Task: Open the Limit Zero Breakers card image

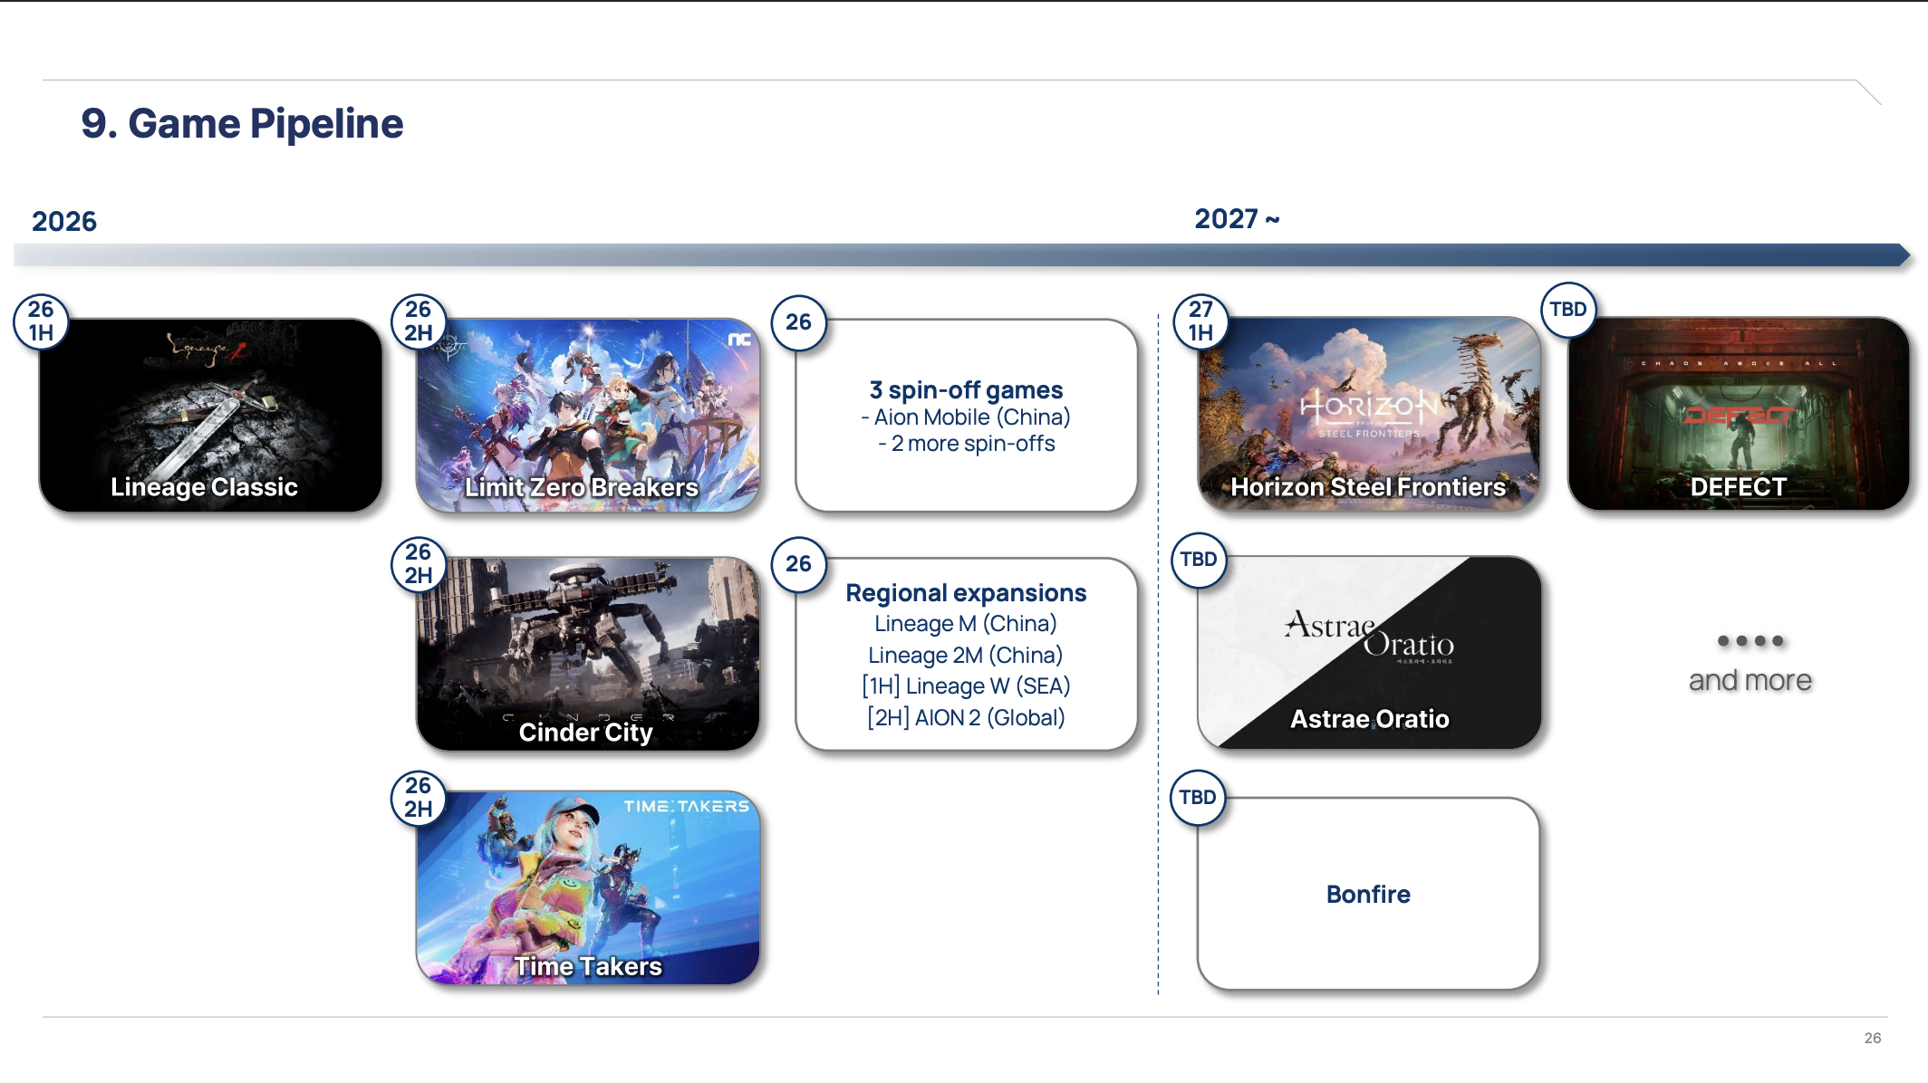Action: pyautogui.click(x=588, y=415)
